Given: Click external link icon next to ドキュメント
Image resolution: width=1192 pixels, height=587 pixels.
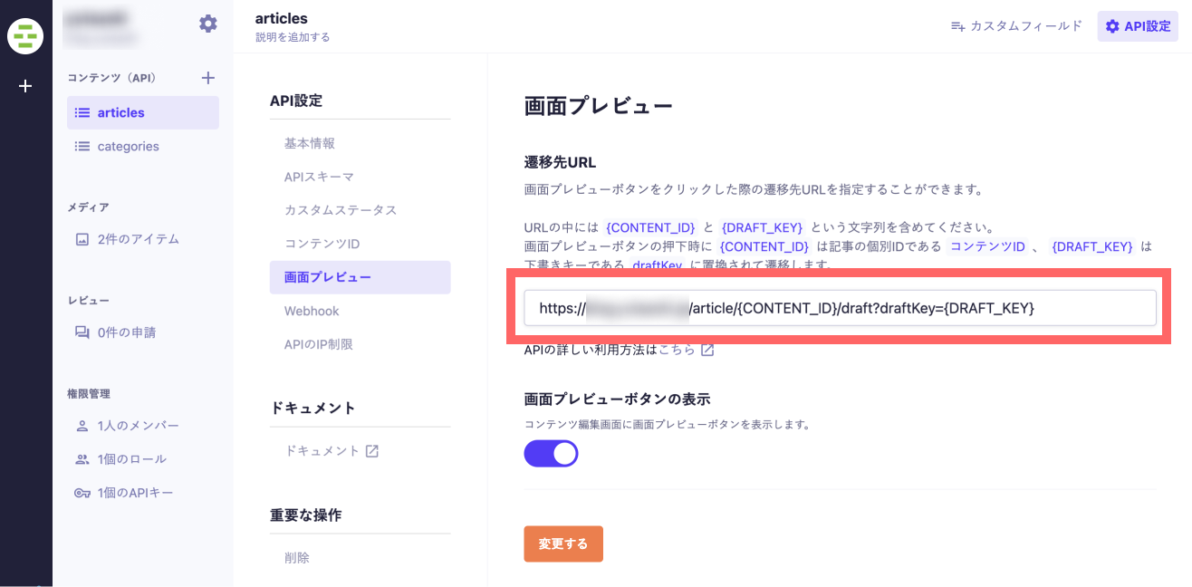Looking at the screenshot, I should (x=372, y=451).
